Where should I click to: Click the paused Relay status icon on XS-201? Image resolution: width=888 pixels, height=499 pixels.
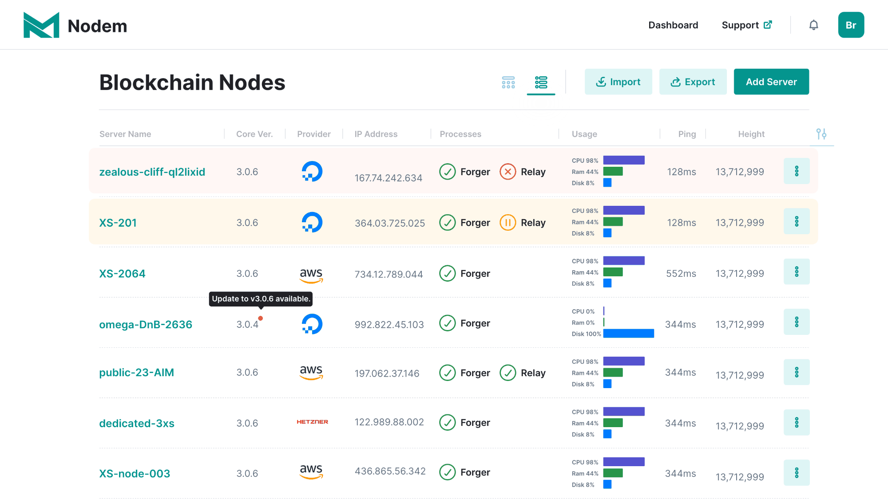tap(508, 222)
